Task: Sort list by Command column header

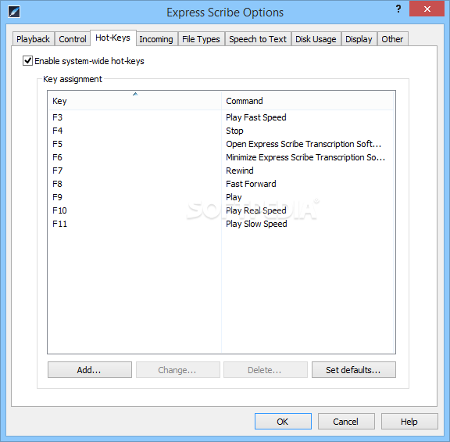Action: point(307,101)
